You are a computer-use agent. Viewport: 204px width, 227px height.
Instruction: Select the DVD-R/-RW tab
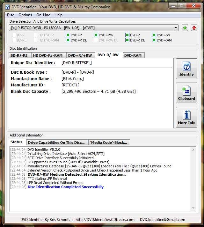(x=109, y=55)
